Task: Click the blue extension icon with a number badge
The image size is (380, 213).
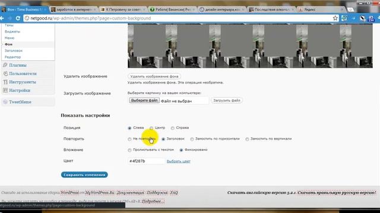Action: 371,18
